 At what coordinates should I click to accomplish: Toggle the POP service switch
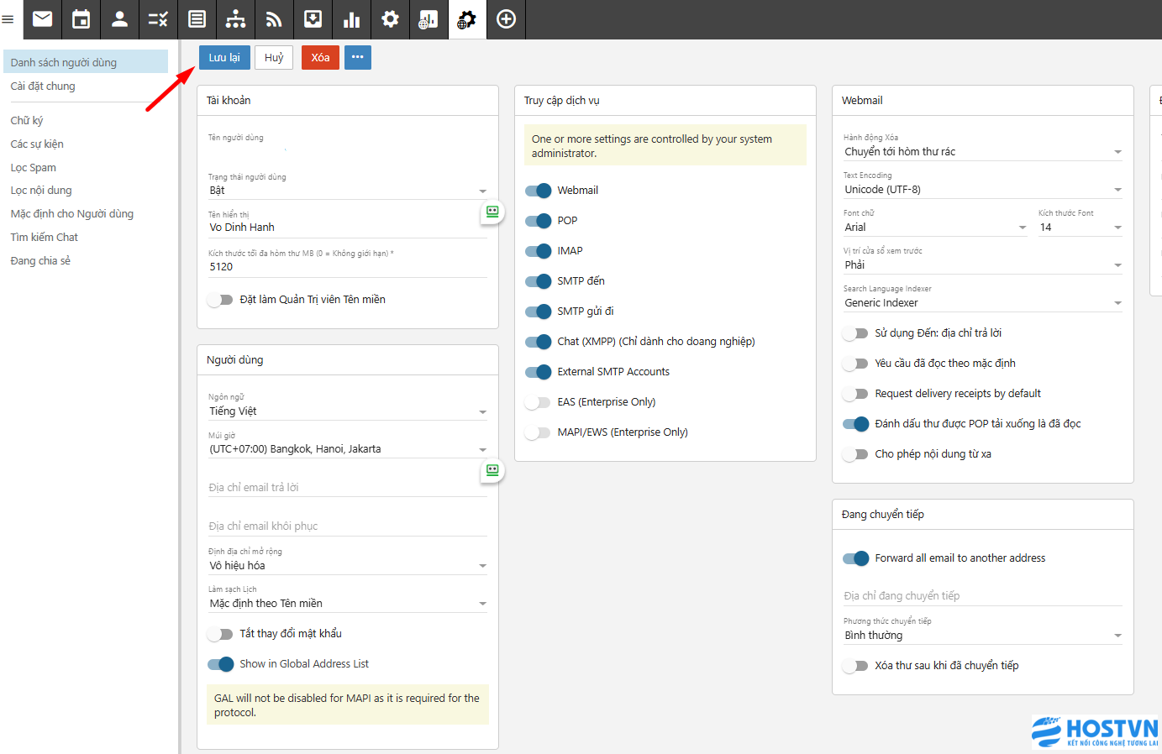[x=538, y=221]
